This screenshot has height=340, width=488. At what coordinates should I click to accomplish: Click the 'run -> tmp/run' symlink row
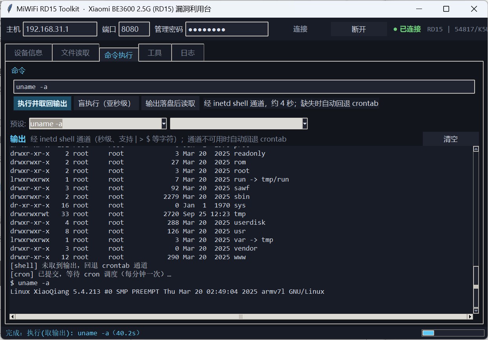tap(150, 179)
